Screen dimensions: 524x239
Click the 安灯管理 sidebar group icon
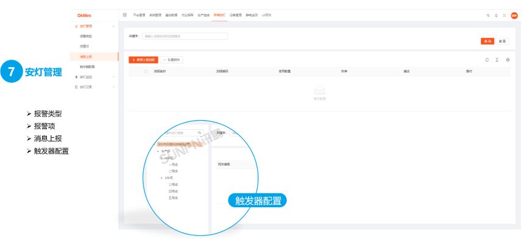(x=77, y=26)
